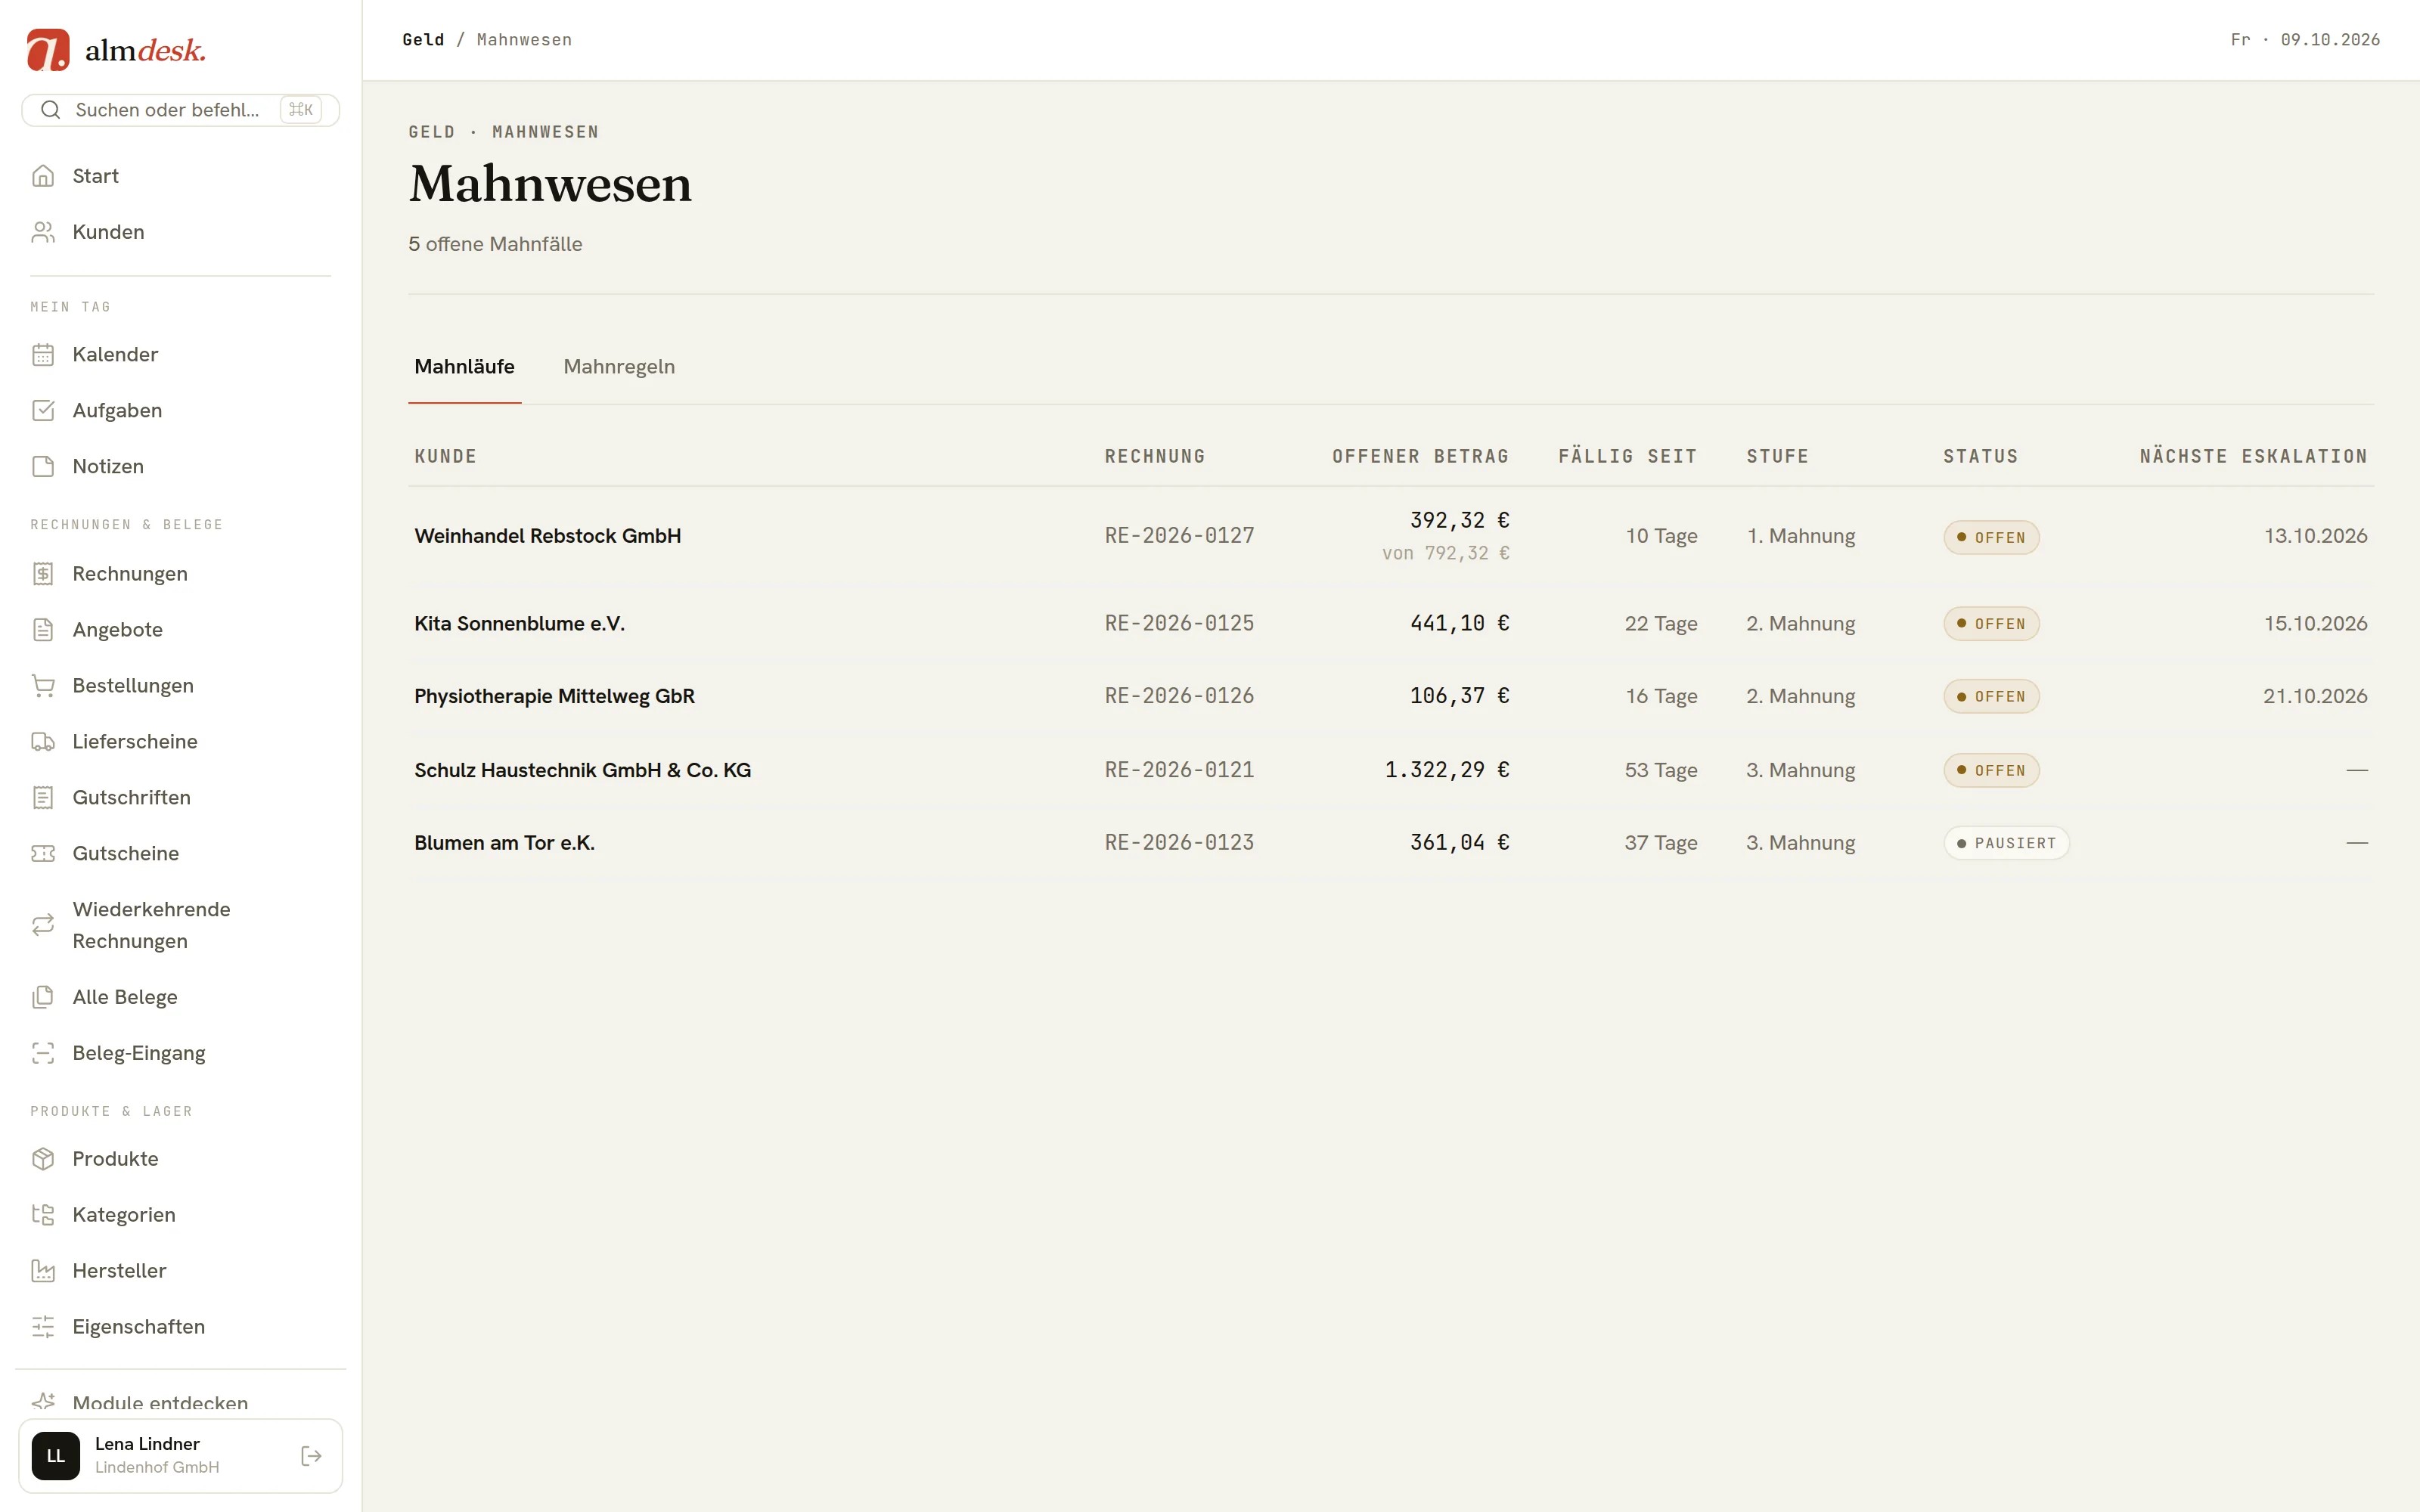Log out with the exit icon
Screen dimensions: 2420x1512
pyautogui.click(x=311, y=1456)
